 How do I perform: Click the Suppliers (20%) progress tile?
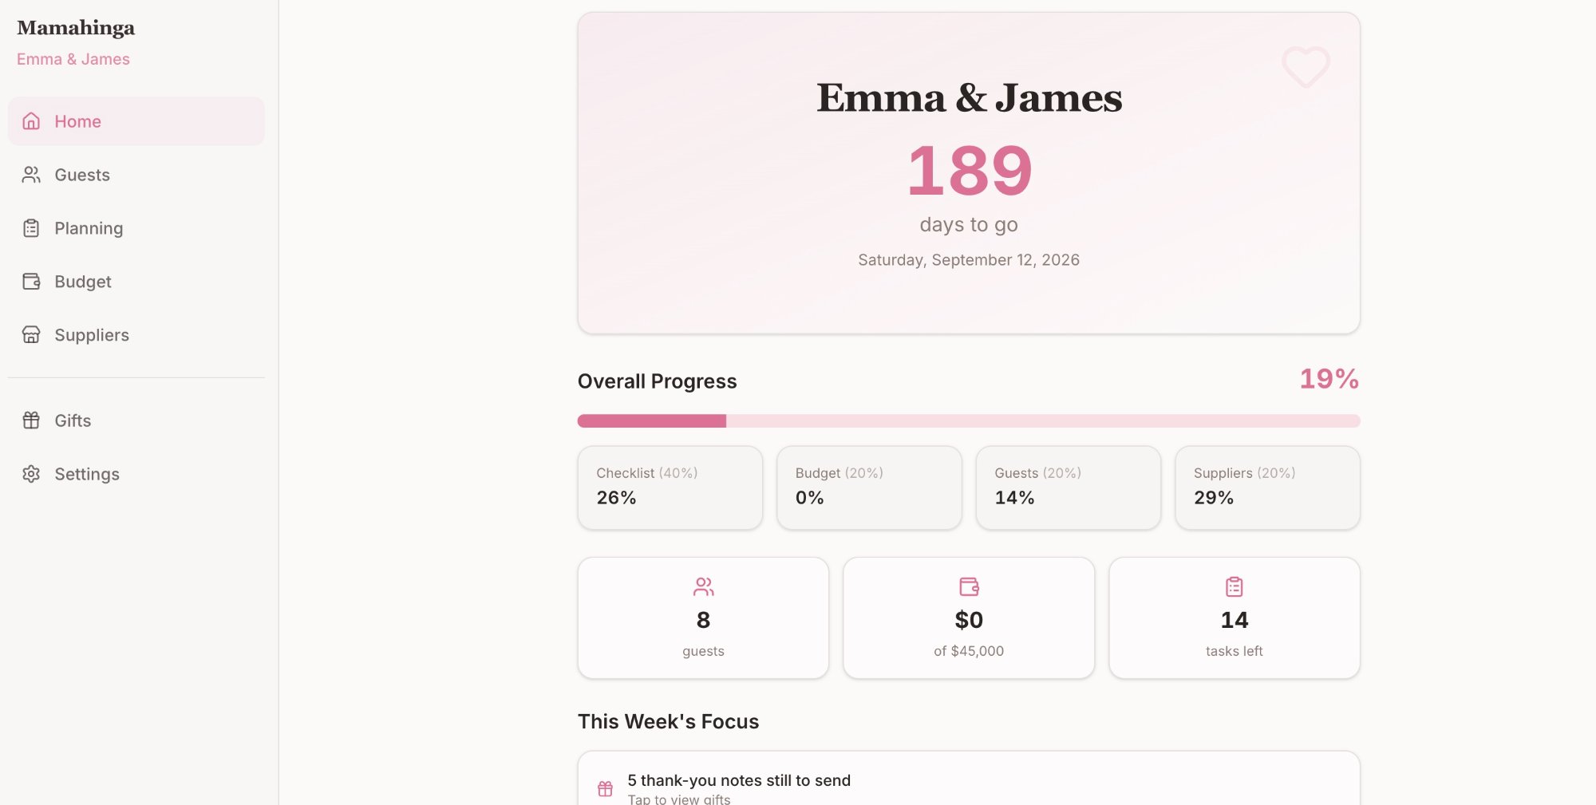(1267, 487)
